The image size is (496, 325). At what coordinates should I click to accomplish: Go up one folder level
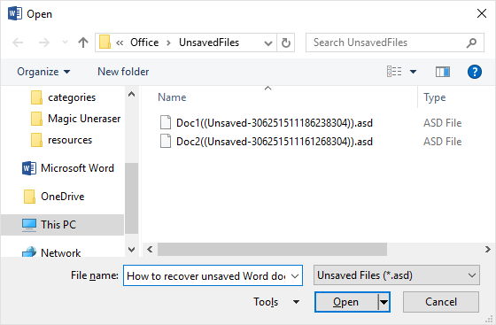point(83,43)
